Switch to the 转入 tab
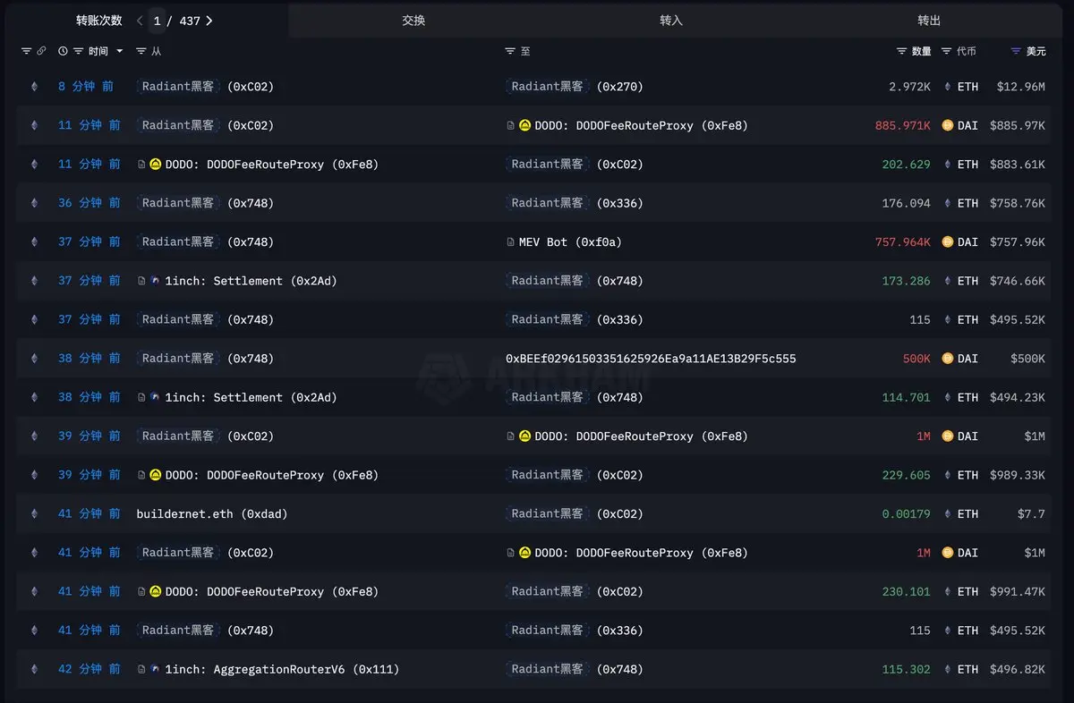 670,21
